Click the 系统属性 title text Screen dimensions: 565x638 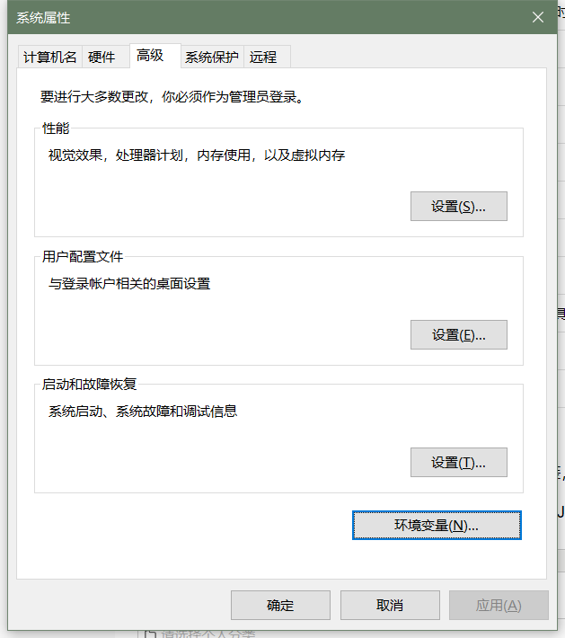[x=43, y=18]
